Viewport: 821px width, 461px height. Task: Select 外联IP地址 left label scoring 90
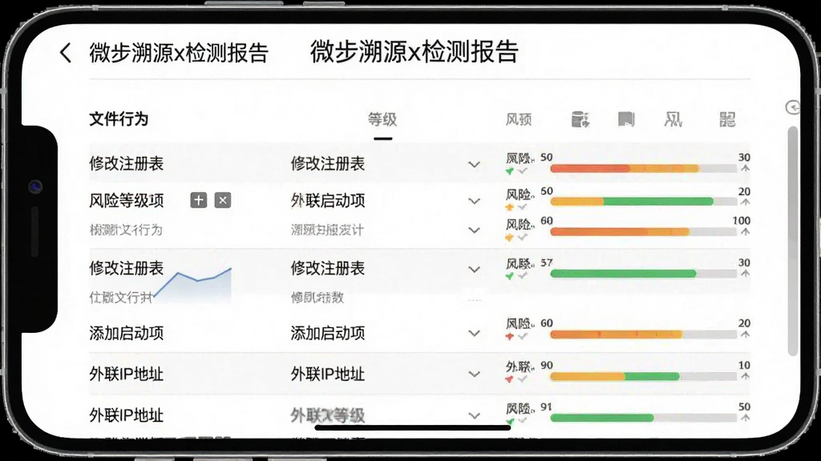pos(126,375)
